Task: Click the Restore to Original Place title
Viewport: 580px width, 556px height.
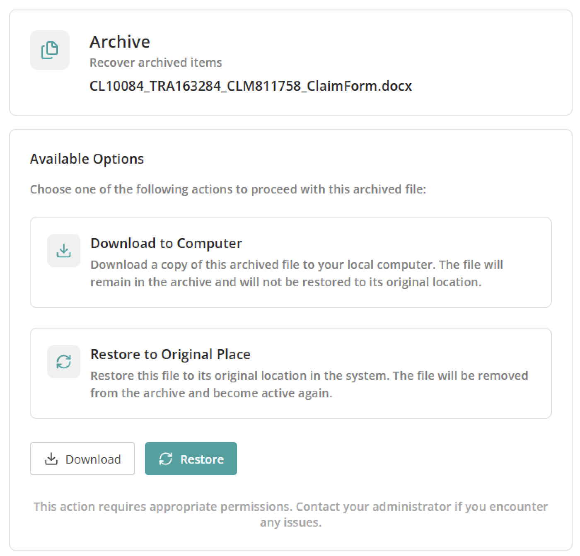Action: click(170, 355)
